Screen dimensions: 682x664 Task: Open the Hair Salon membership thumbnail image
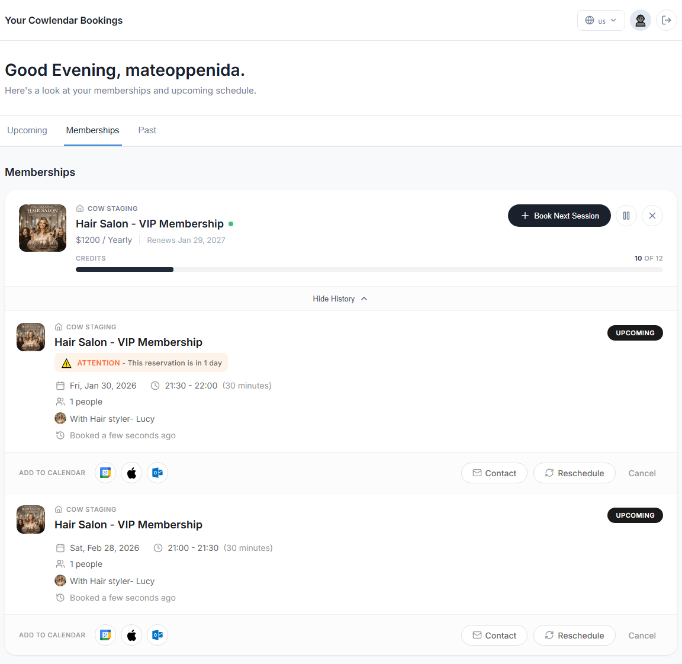(x=43, y=228)
